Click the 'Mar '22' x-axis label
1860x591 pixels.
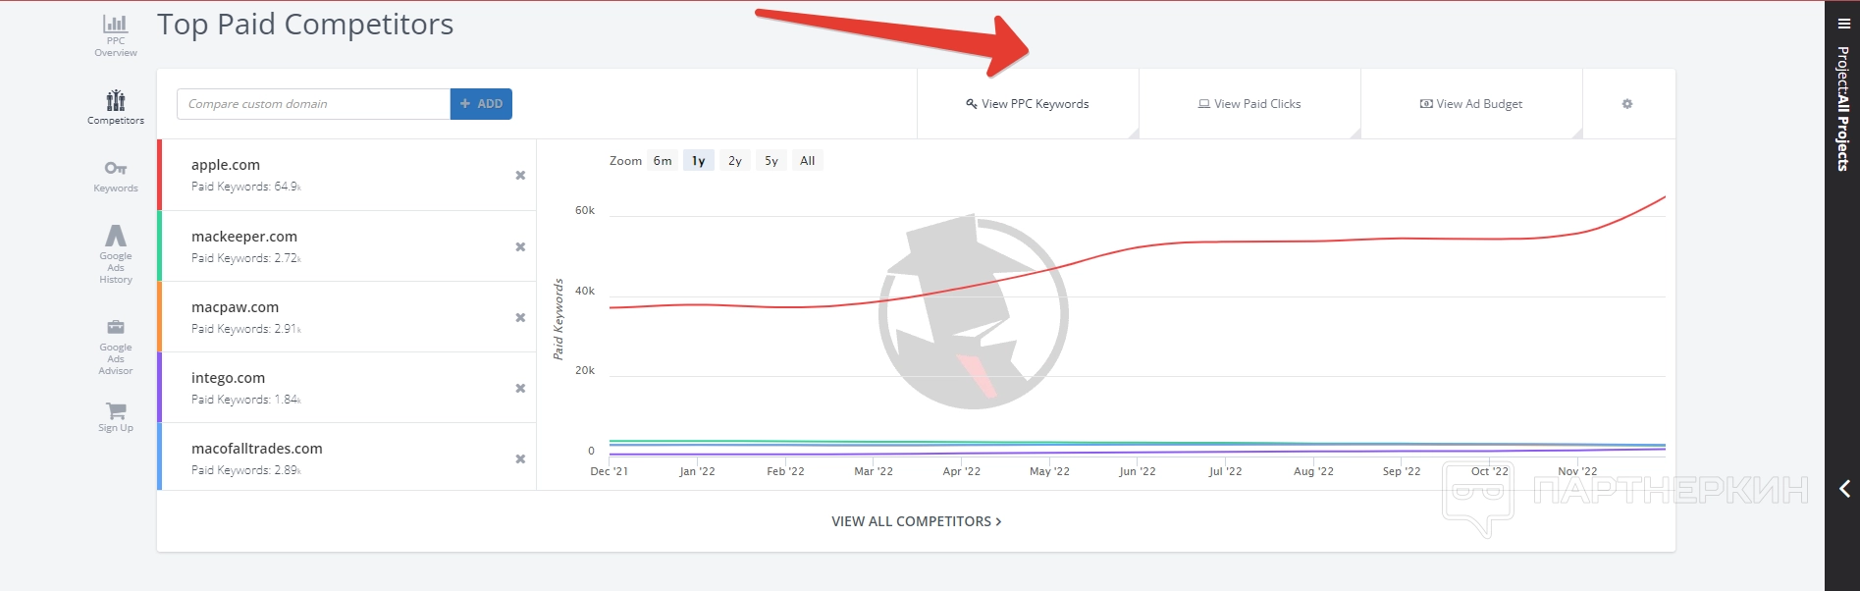point(874,471)
